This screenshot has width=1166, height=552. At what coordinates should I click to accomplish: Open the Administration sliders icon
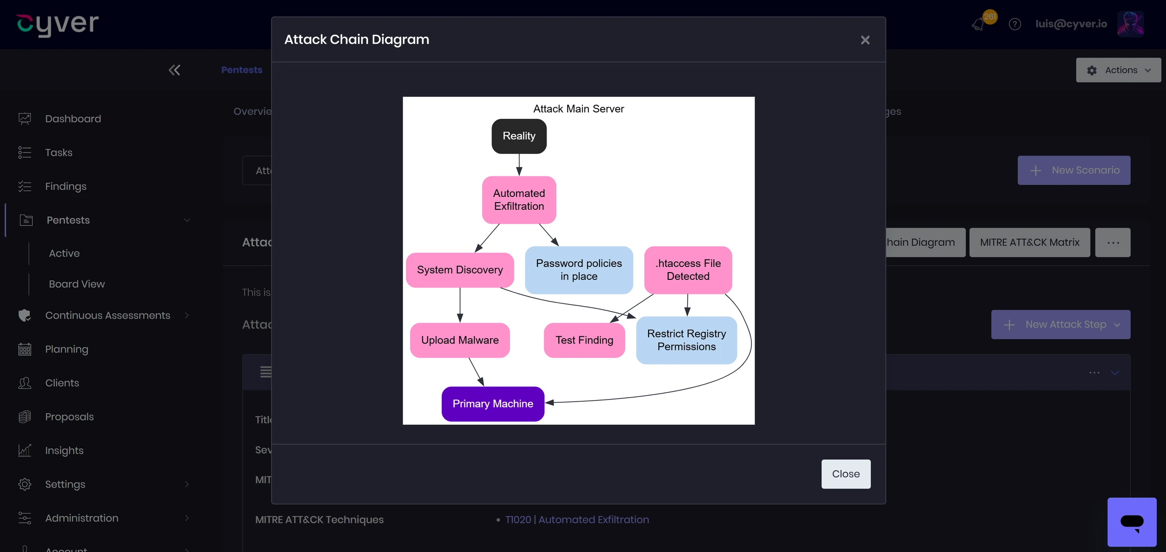(25, 518)
